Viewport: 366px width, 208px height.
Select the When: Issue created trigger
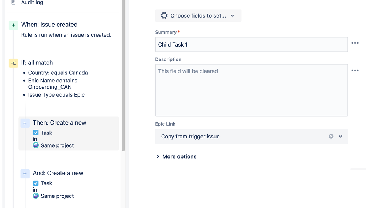tap(49, 25)
